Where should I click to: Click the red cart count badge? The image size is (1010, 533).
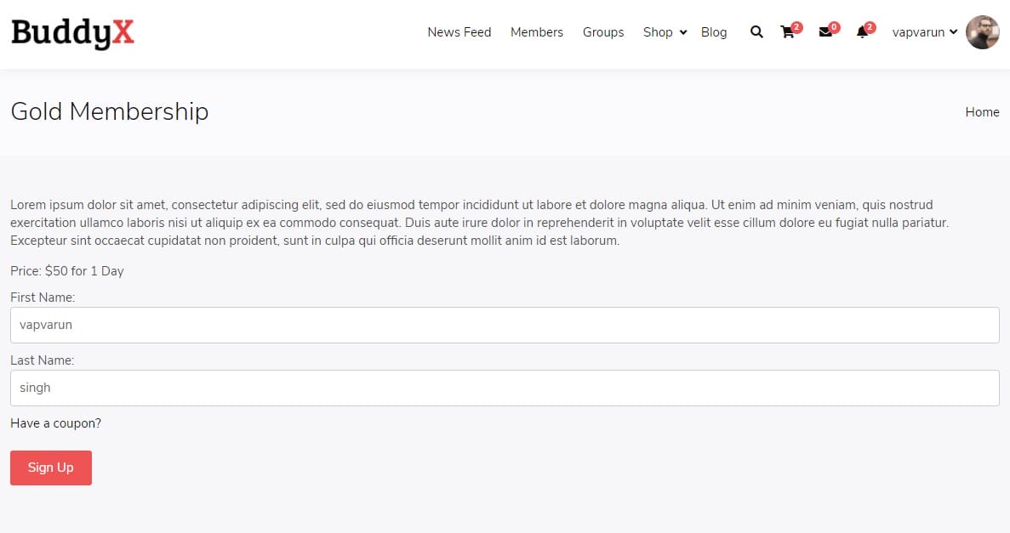click(x=796, y=27)
